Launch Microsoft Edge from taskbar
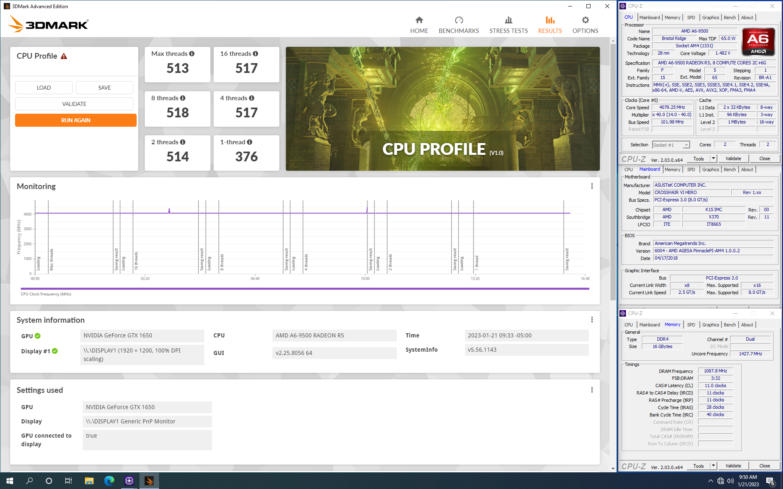The width and height of the screenshot is (783, 489). pyautogui.click(x=109, y=481)
